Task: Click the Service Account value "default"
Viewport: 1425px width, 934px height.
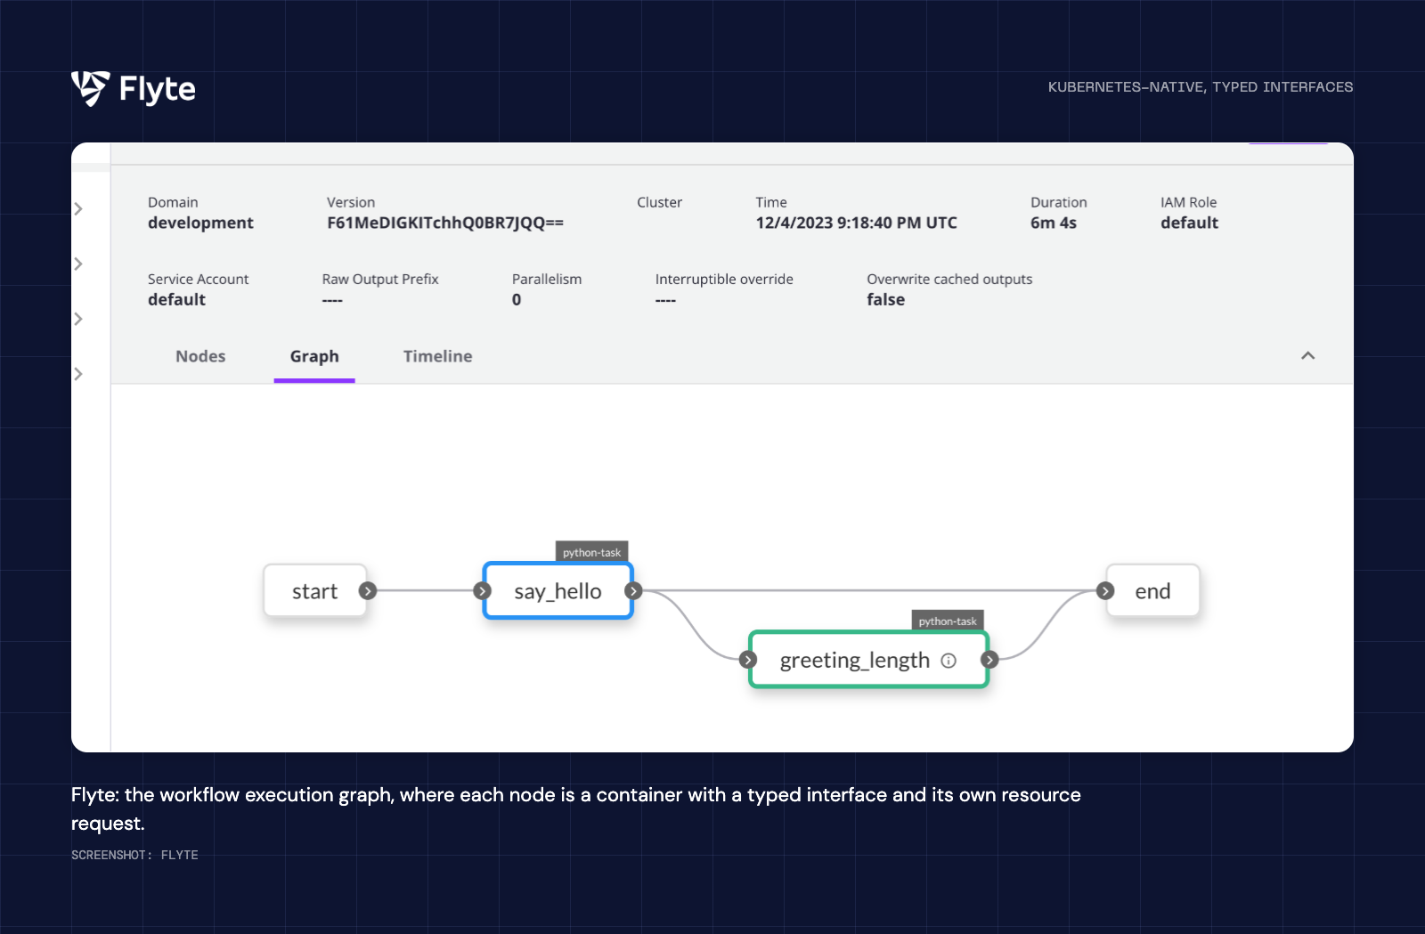Action: (176, 299)
